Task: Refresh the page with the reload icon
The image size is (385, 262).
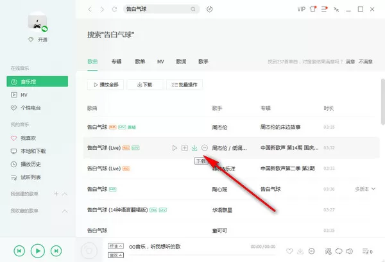Action: (x=114, y=10)
